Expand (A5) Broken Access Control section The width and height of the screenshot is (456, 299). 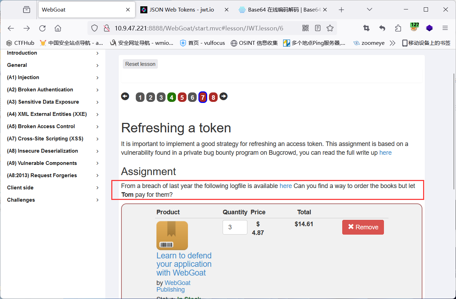point(53,126)
